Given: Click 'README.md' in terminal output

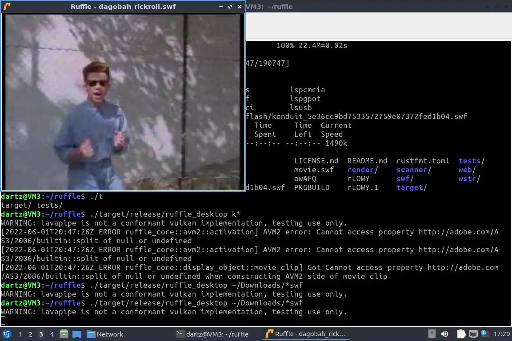Looking at the screenshot, I should [x=367, y=161].
